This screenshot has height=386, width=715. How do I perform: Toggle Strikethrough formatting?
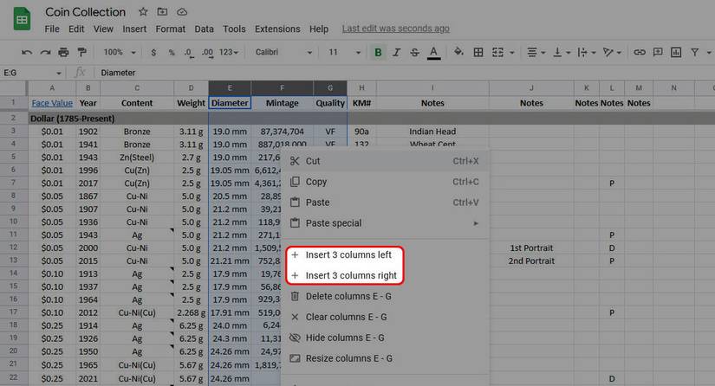(416, 53)
